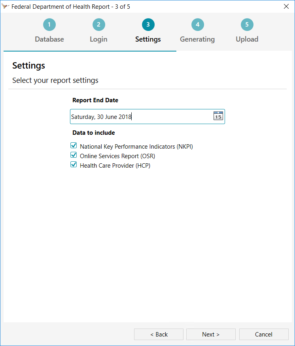Go to the Database step label
This screenshot has height=346, width=295.
49,39
